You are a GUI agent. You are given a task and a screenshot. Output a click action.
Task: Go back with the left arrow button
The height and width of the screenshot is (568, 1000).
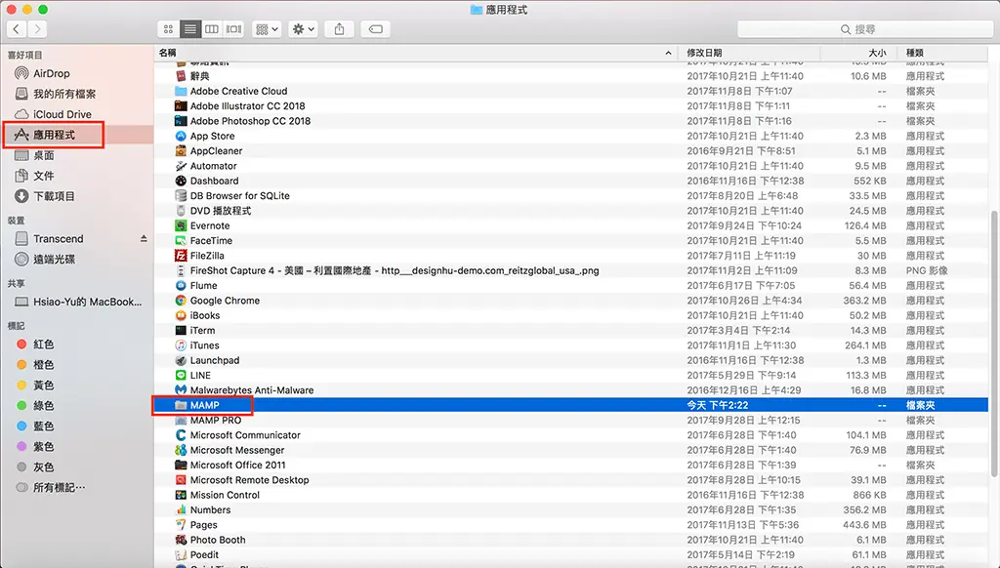[17, 28]
